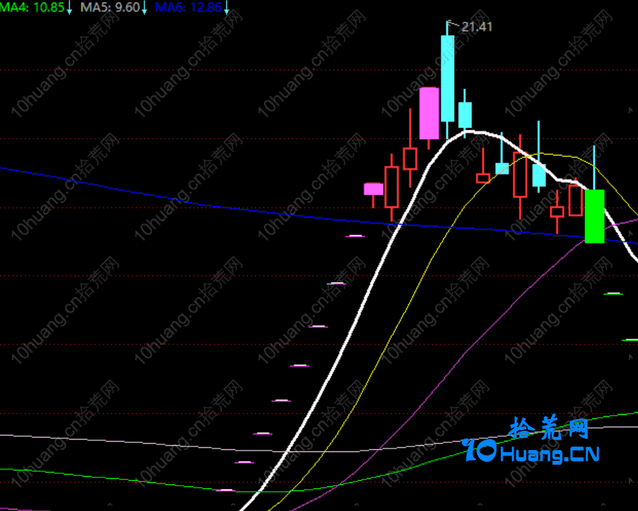Screen dimensions: 638x511
Task: Select the large magenta candlestick body
Action: (429, 113)
